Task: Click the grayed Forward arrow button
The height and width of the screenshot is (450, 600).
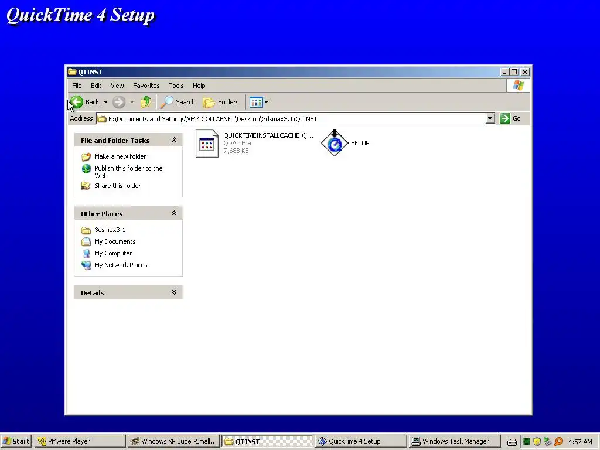Action: click(x=118, y=102)
